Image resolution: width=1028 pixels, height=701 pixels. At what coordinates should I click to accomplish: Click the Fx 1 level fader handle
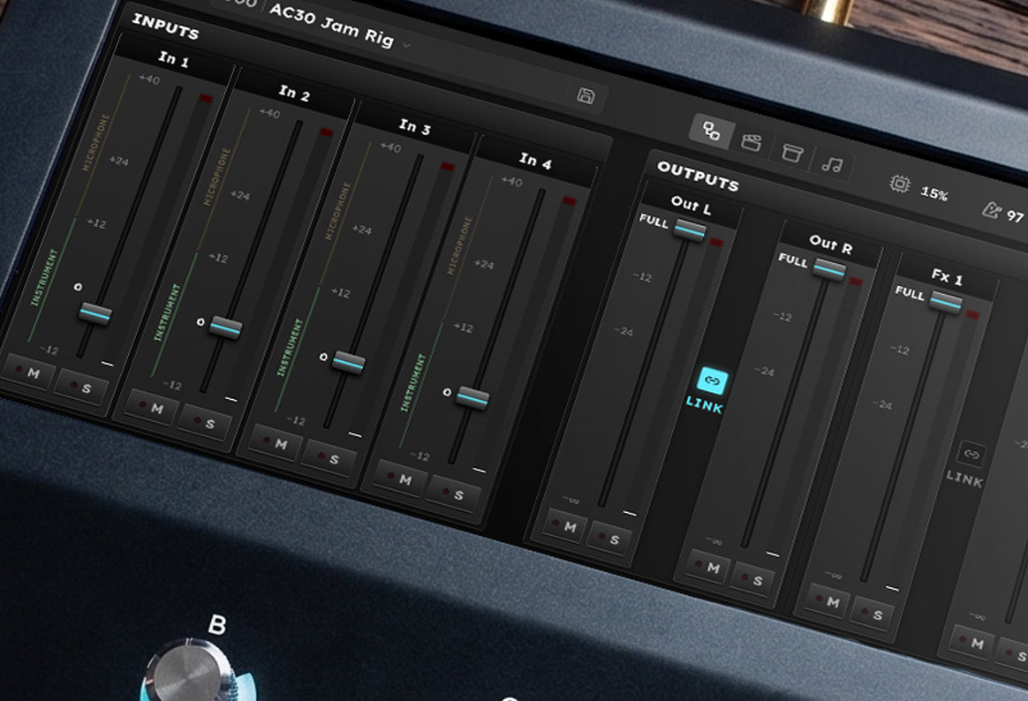[x=946, y=302]
